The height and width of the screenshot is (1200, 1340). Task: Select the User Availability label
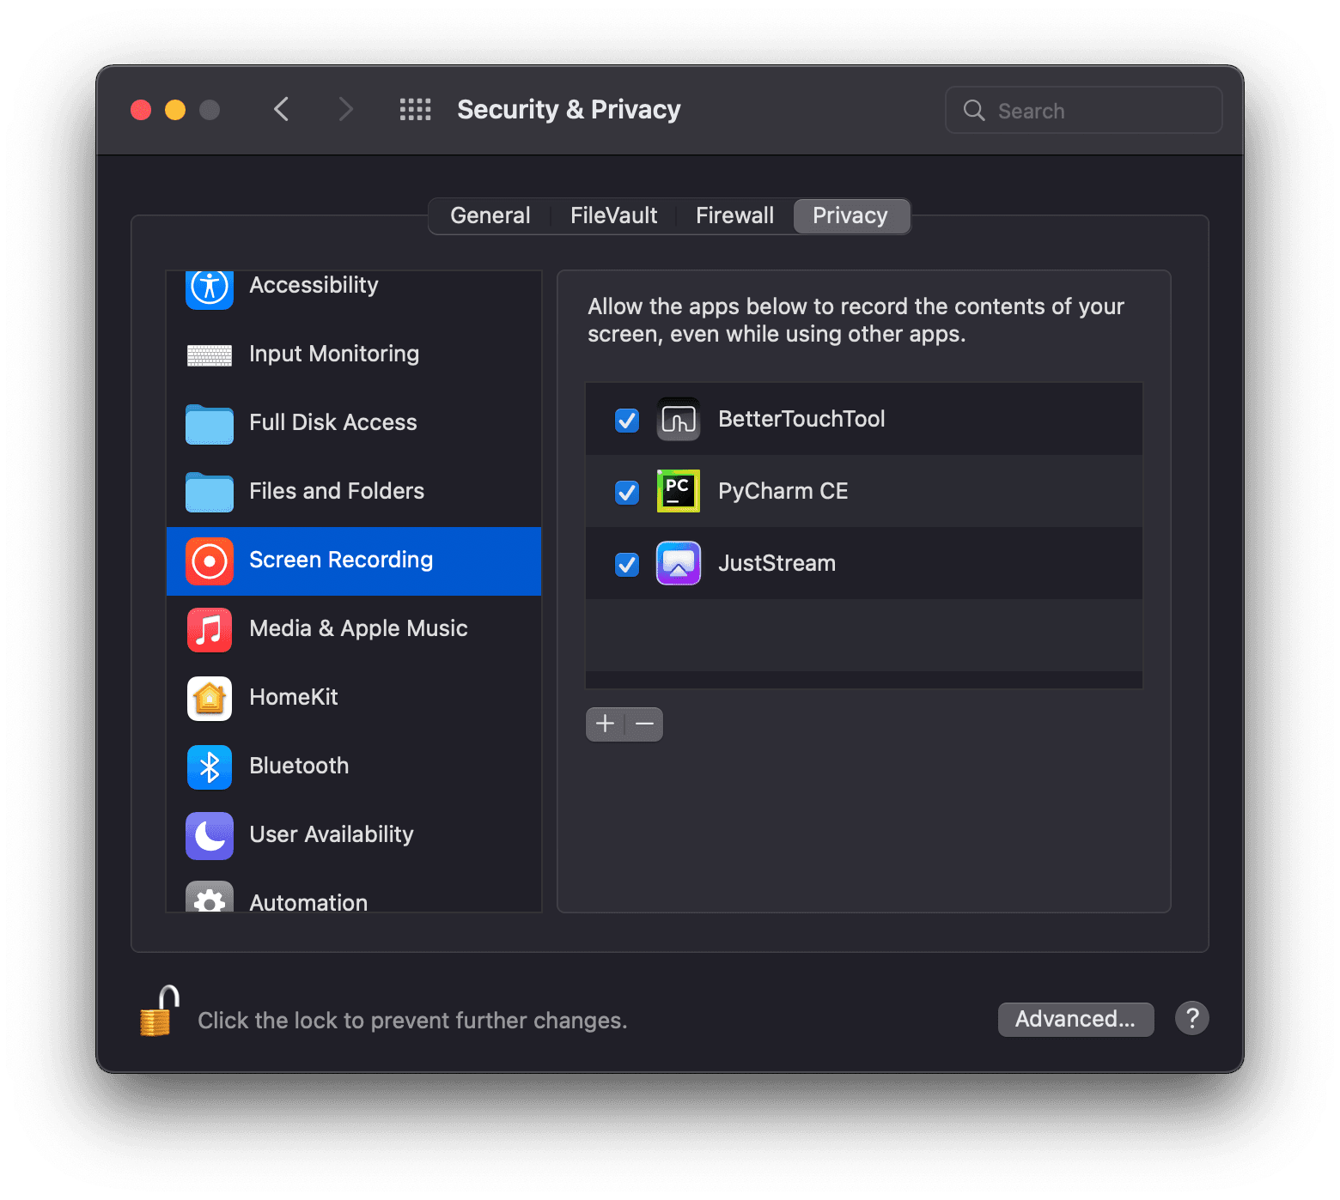332,834
